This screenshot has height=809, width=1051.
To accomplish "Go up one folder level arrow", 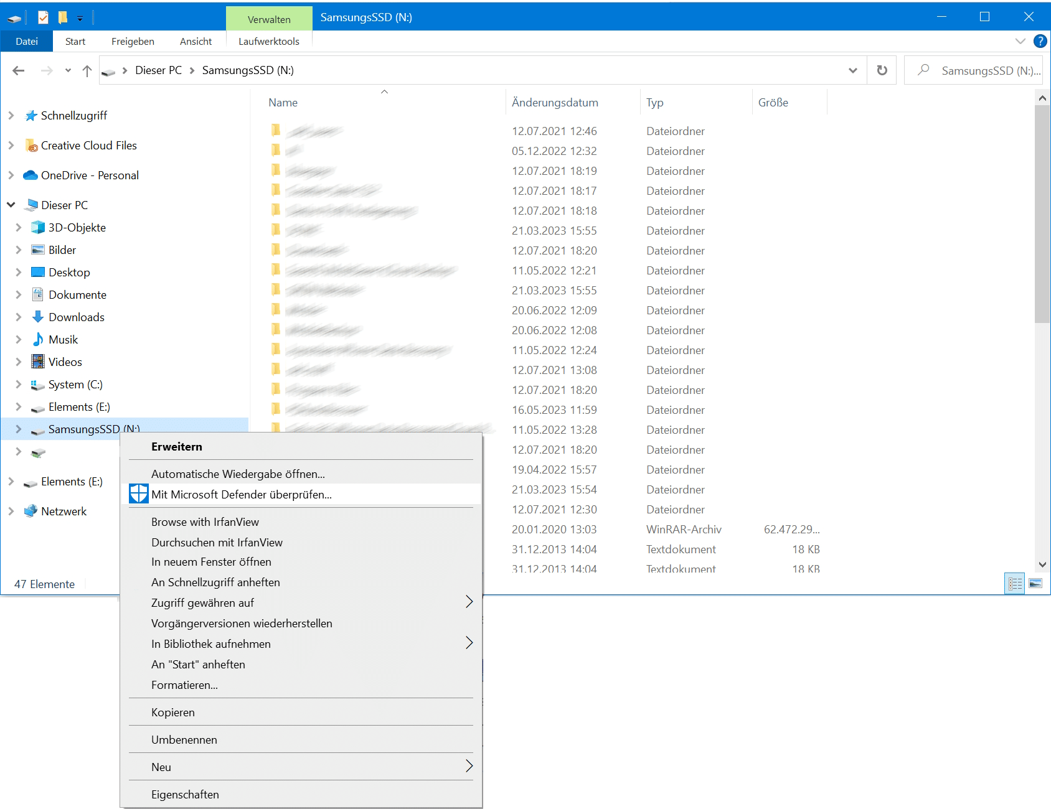I will (87, 70).
